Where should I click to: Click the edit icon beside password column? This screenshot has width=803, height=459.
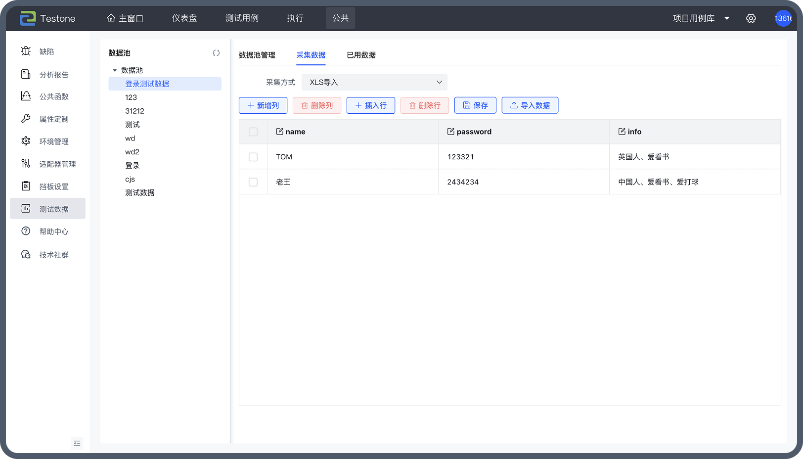click(450, 132)
